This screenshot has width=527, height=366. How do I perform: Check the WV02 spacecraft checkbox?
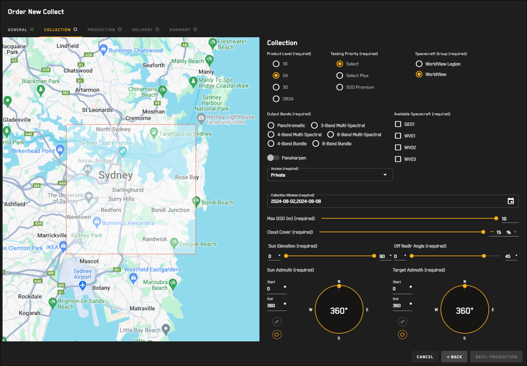click(x=398, y=147)
